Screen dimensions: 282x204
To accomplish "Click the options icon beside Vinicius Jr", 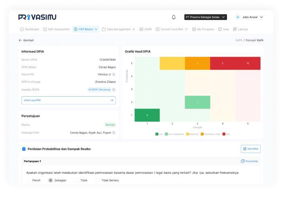I will click(x=114, y=74).
